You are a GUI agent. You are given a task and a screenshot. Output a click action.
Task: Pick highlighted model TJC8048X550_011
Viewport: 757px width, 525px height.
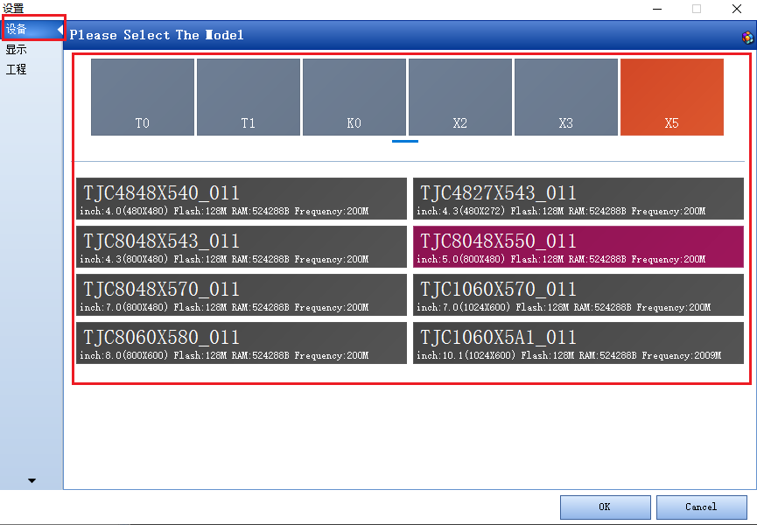coord(578,247)
